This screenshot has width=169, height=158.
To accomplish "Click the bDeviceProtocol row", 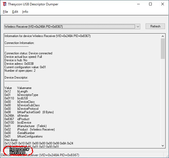I will pos(22,109).
